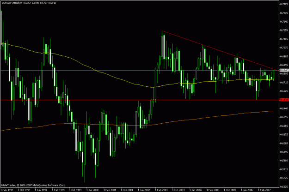The image size is (289, 192).
Task: Click the red horizontal level price label 0.6538
Action: (x=284, y=100)
